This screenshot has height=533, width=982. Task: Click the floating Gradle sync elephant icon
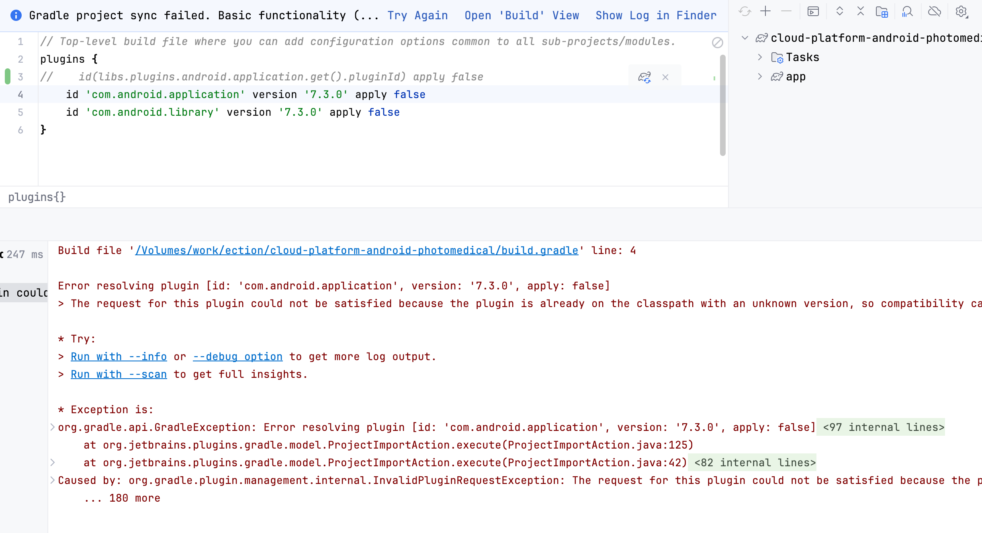[x=644, y=77]
